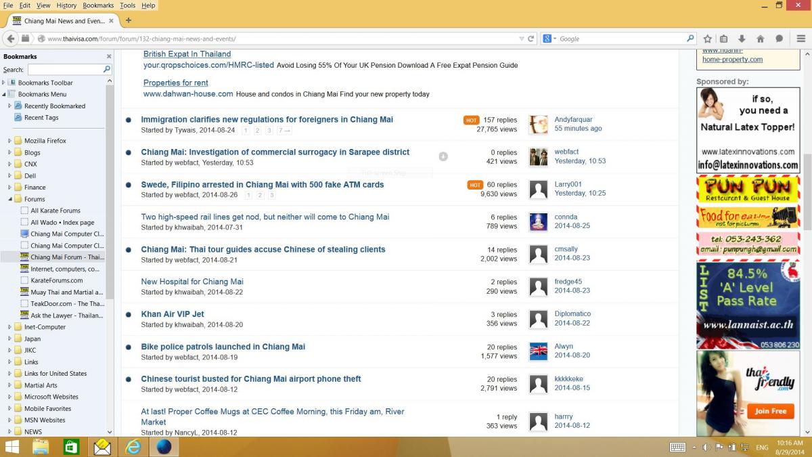Close the Bookmarks sidebar with the X
Viewport: 812px width, 457px height.
[x=109, y=57]
